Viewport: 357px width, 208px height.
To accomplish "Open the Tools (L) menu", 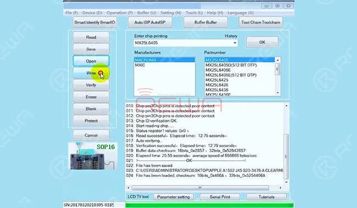I will tap(194, 13).
